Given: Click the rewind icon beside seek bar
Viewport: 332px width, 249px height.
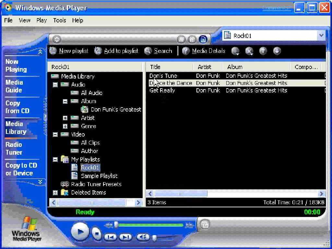Looking at the screenshot, I should point(108,225).
